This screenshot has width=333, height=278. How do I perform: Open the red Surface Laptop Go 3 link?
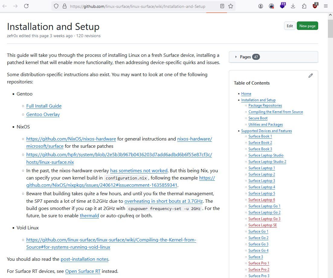tap(264, 219)
